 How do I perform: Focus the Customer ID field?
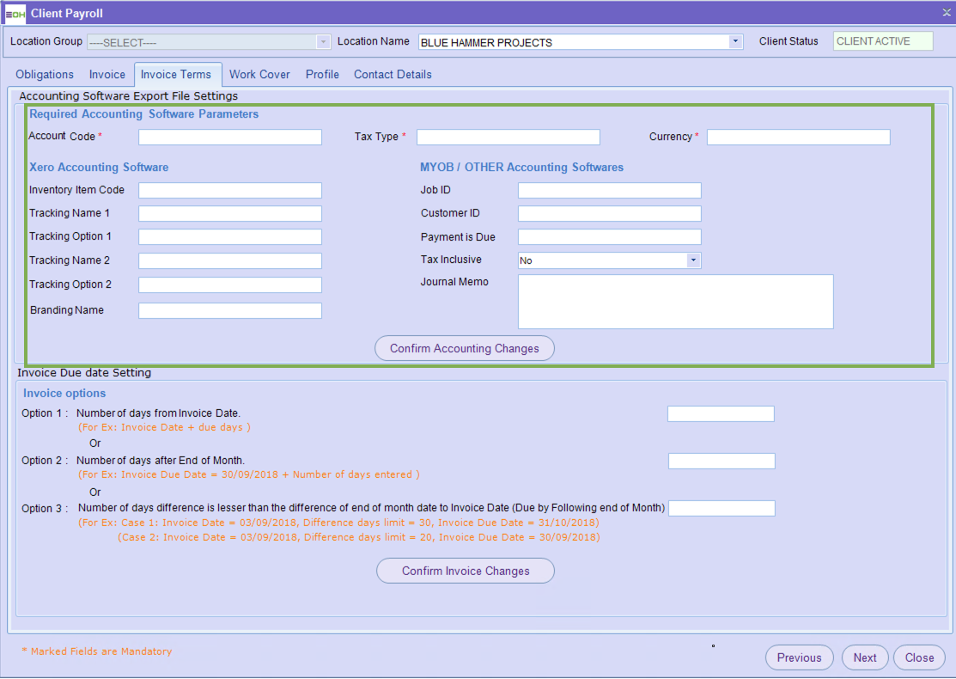(609, 214)
